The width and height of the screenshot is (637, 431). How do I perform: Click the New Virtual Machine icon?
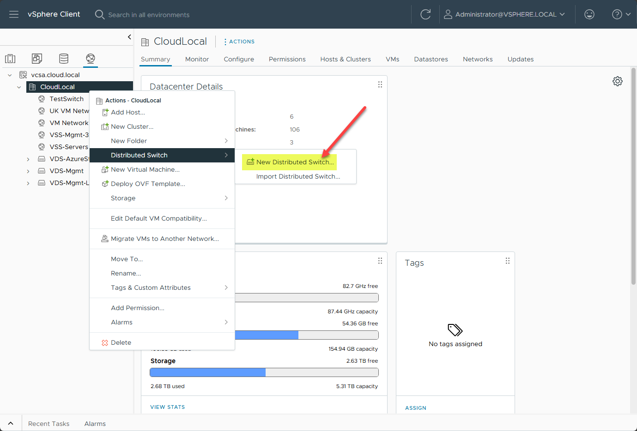[105, 169]
